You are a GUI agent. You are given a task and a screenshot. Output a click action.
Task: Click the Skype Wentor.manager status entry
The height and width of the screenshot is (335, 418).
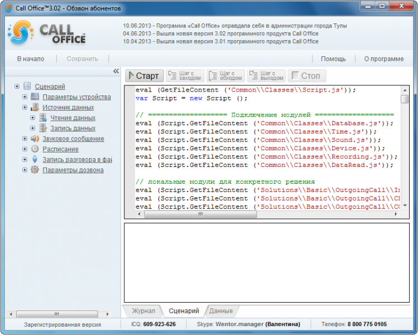[x=248, y=324]
